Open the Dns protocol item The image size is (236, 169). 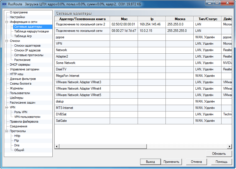pos(17,146)
